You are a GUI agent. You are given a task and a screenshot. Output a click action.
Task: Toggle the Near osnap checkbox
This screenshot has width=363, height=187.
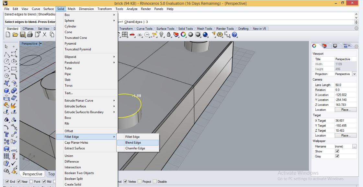coord(19,182)
